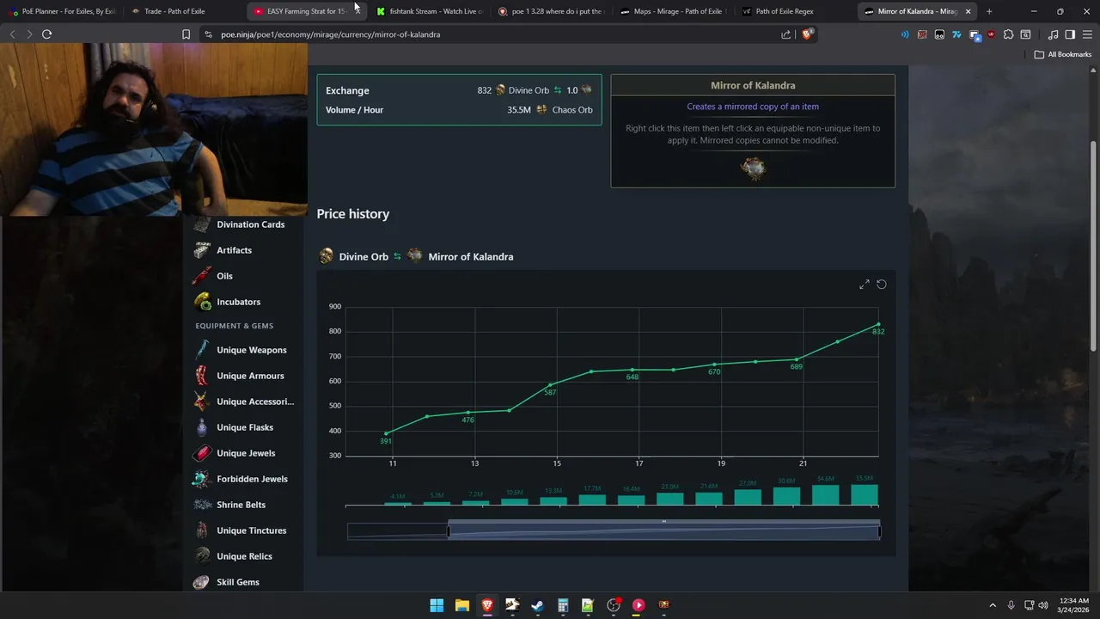Screen dimensions: 1100x619
Task: Switch to Maps - Mirage tab
Action: click(674, 11)
